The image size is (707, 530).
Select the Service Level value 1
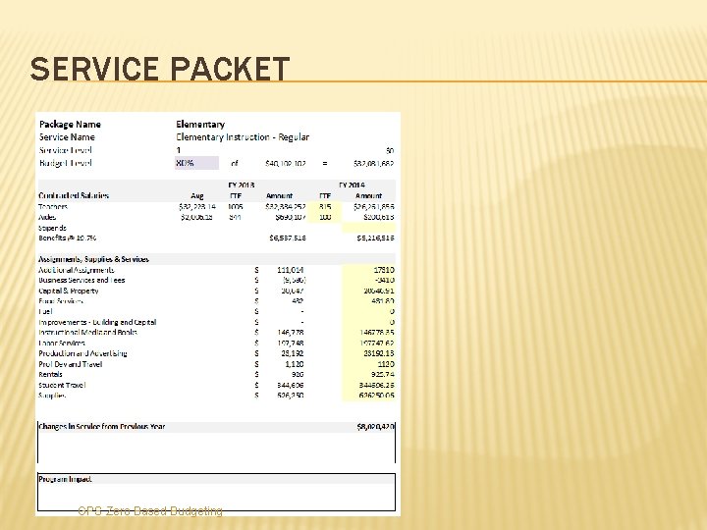tap(179, 150)
